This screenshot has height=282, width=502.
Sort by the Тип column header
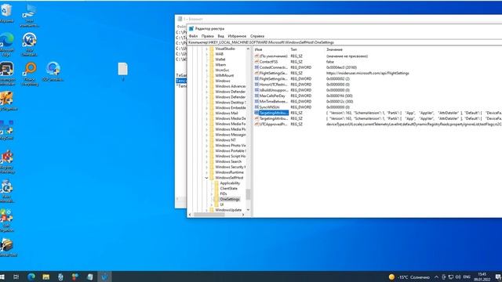click(x=293, y=49)
